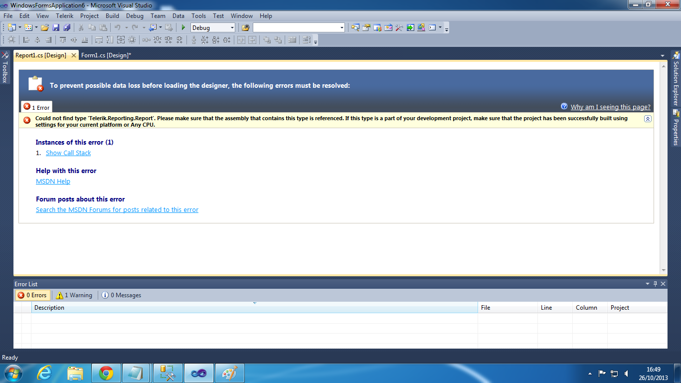The image size is (681, 383).
Task: Toggle the 0 Messages filter button
Action: (122, 295)
